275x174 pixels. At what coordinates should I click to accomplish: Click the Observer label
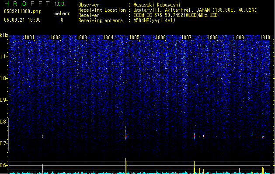(89, 5)
